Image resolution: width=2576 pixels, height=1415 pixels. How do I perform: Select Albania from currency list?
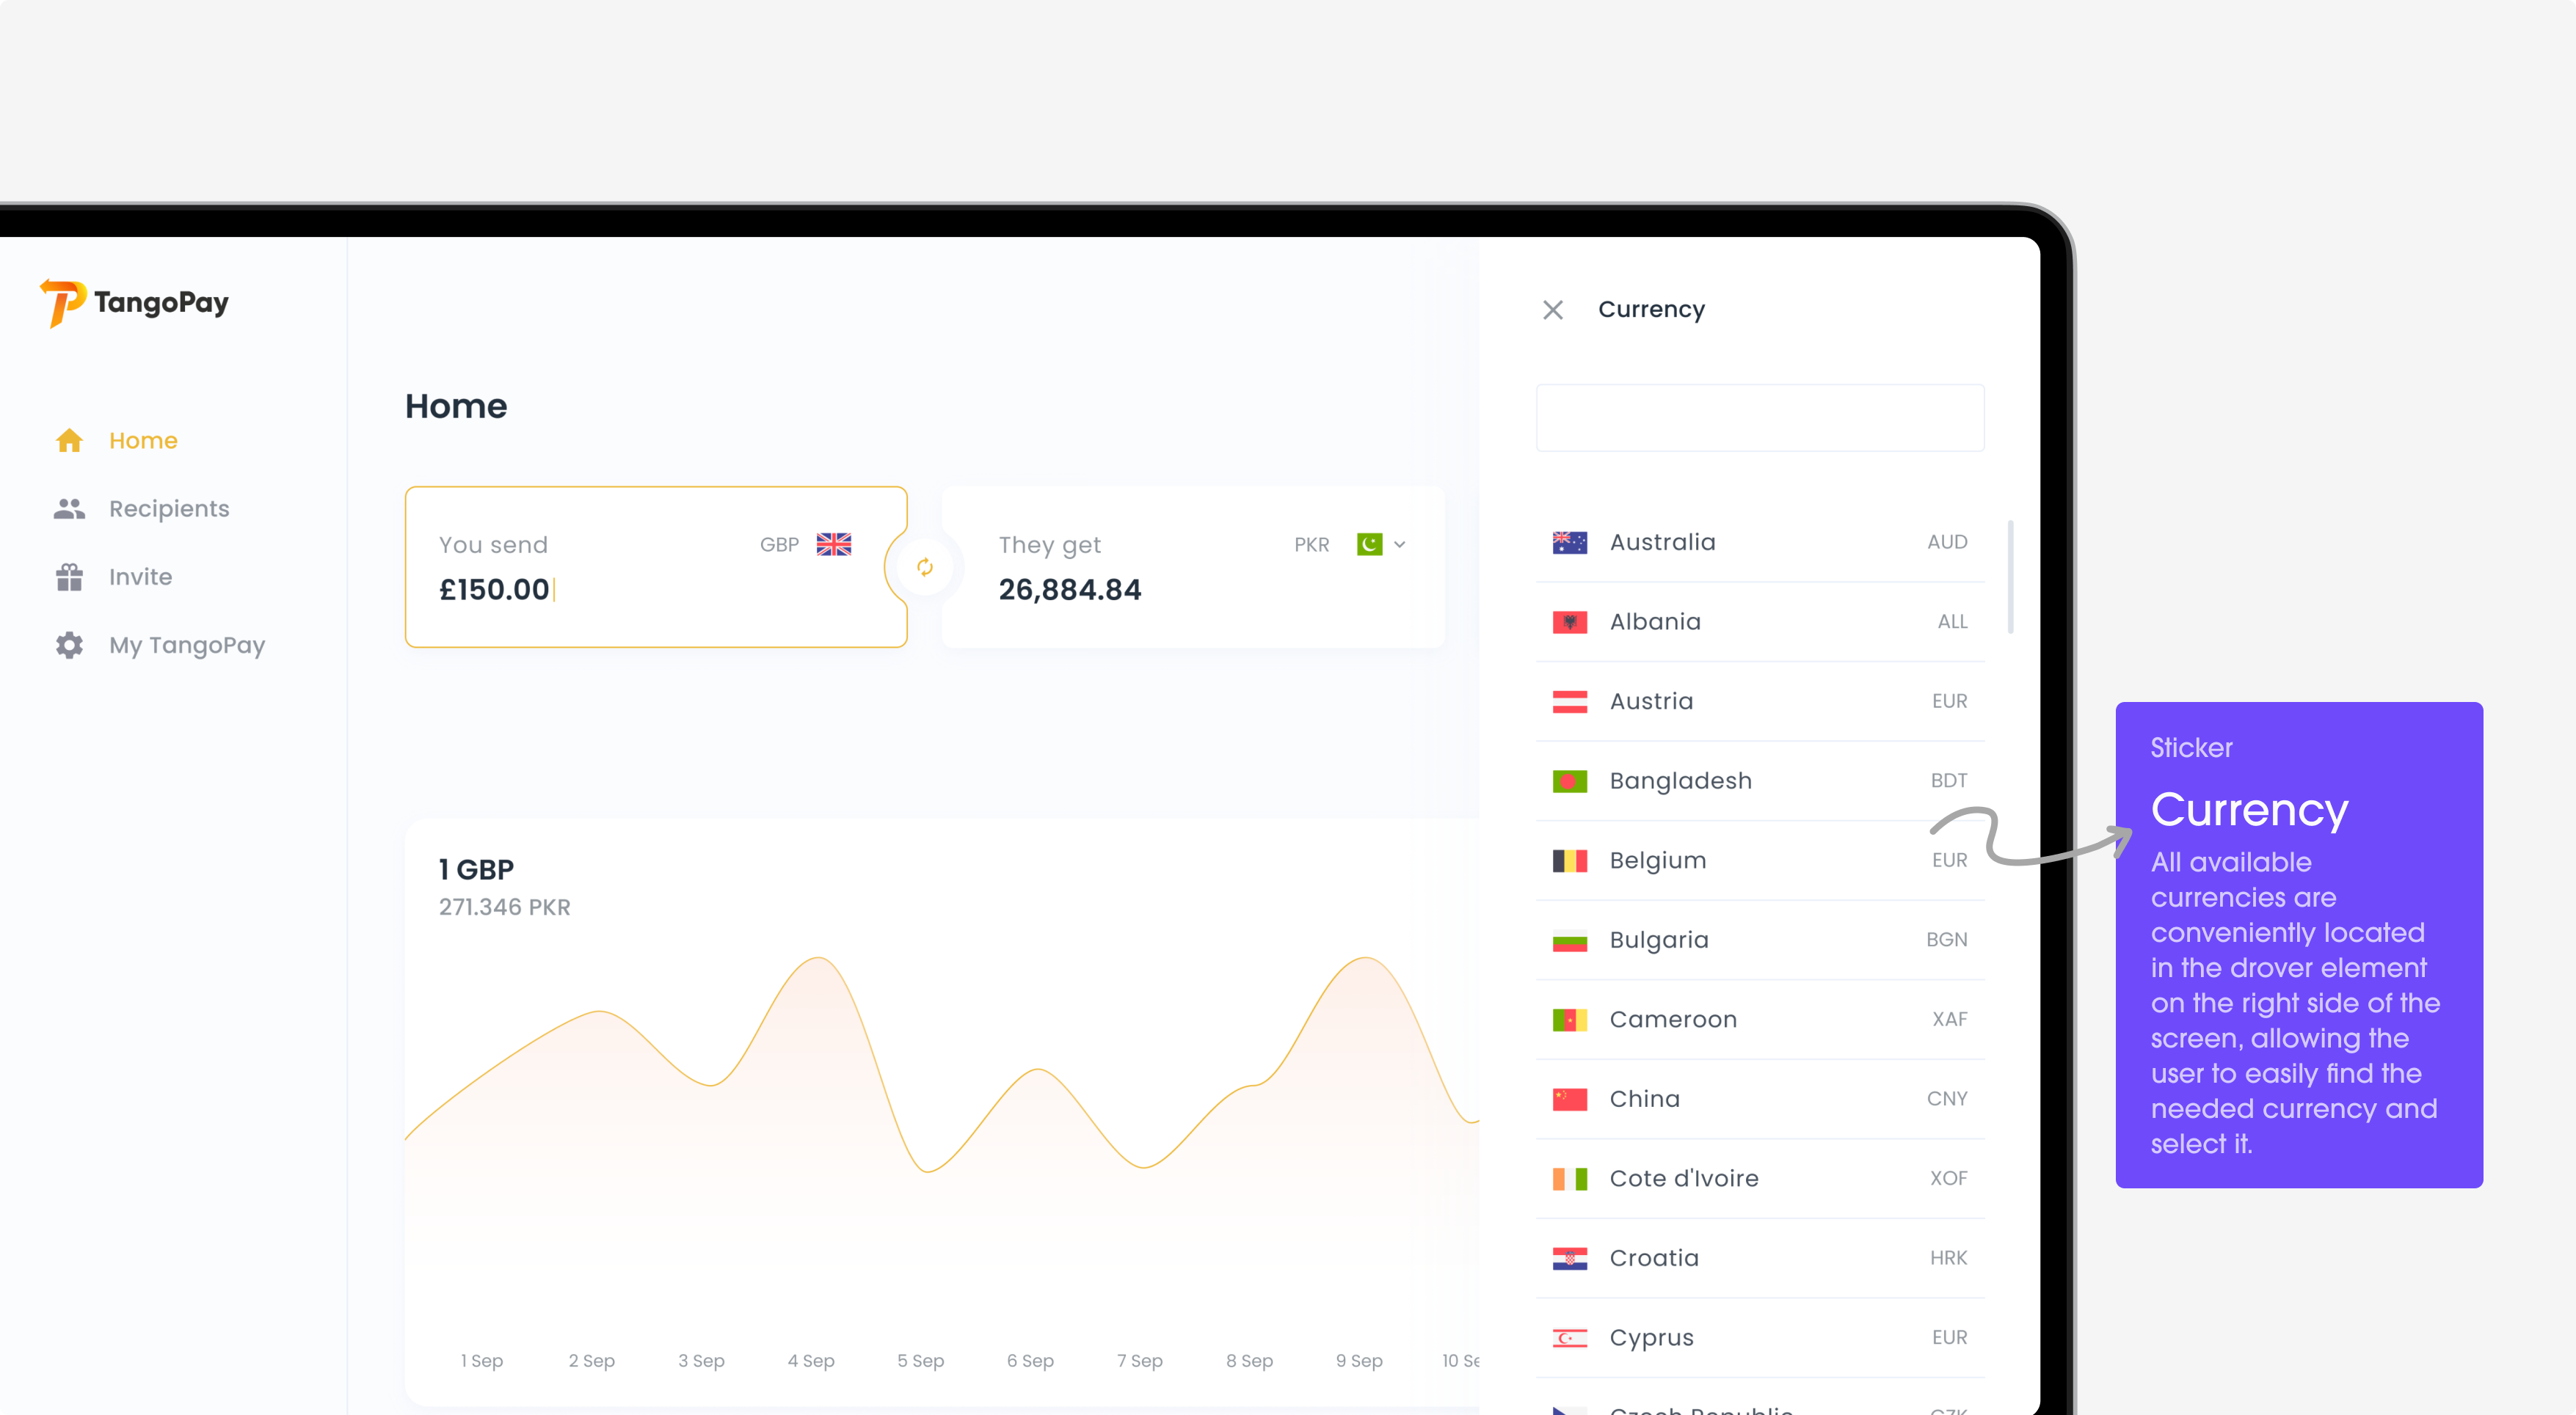click(x=1760, y=621)
